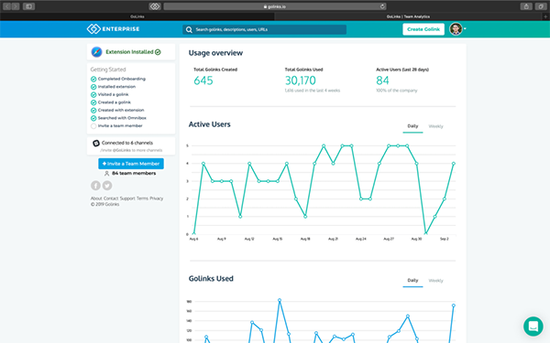Open the chat support bubble
This screenshot has height=343, width=550.
tap(533, 327)
